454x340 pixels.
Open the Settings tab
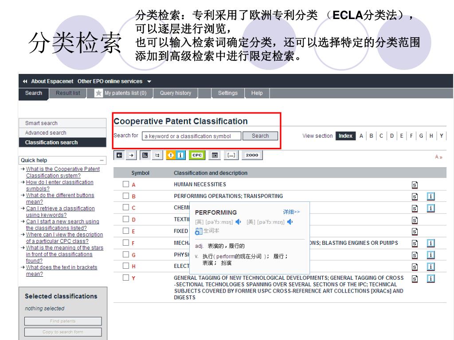pyautogui.click(x=227, y=93)
